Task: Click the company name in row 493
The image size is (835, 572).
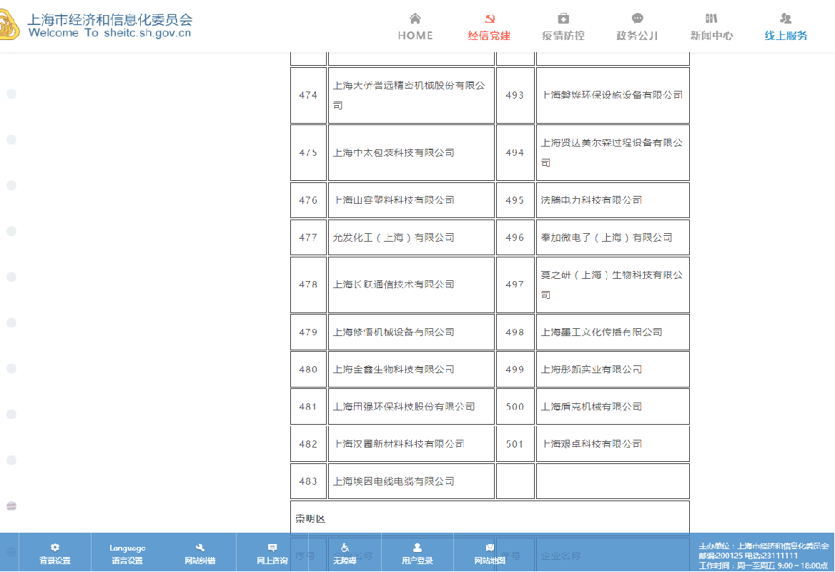Action: (613, 95)
